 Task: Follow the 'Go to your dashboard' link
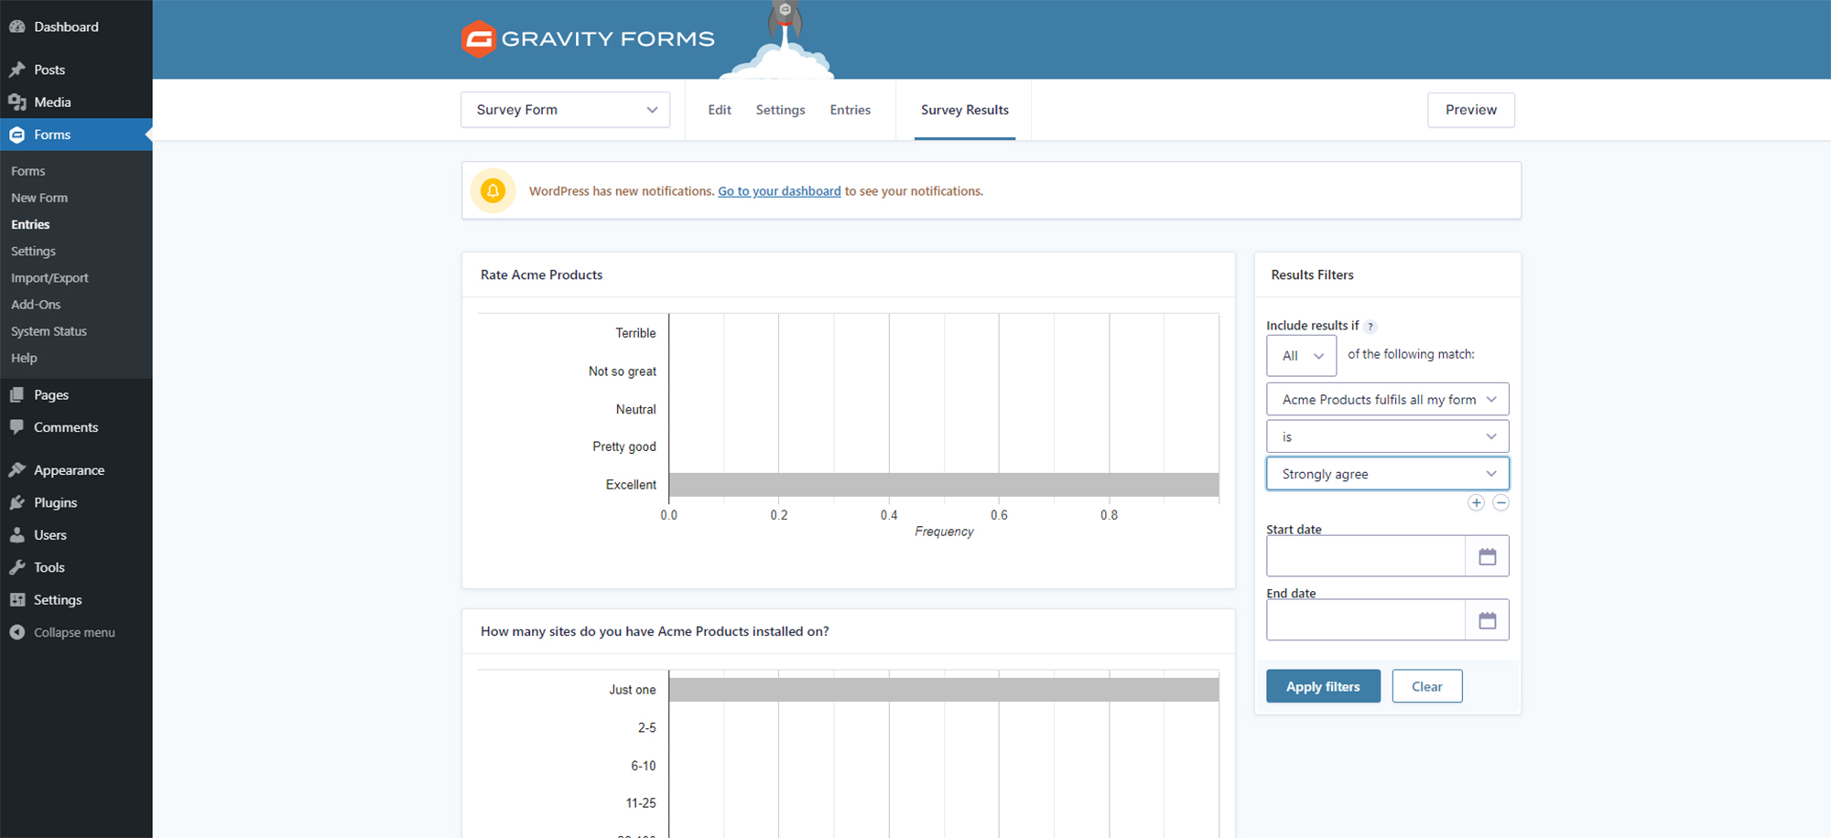pyautogui.click(x=779, y=191)
